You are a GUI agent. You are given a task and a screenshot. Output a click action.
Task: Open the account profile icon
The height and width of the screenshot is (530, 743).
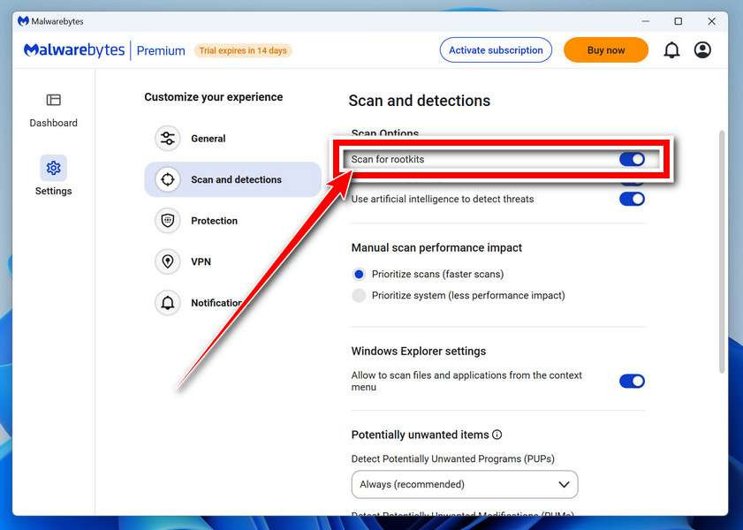click(x=702, y=49)
